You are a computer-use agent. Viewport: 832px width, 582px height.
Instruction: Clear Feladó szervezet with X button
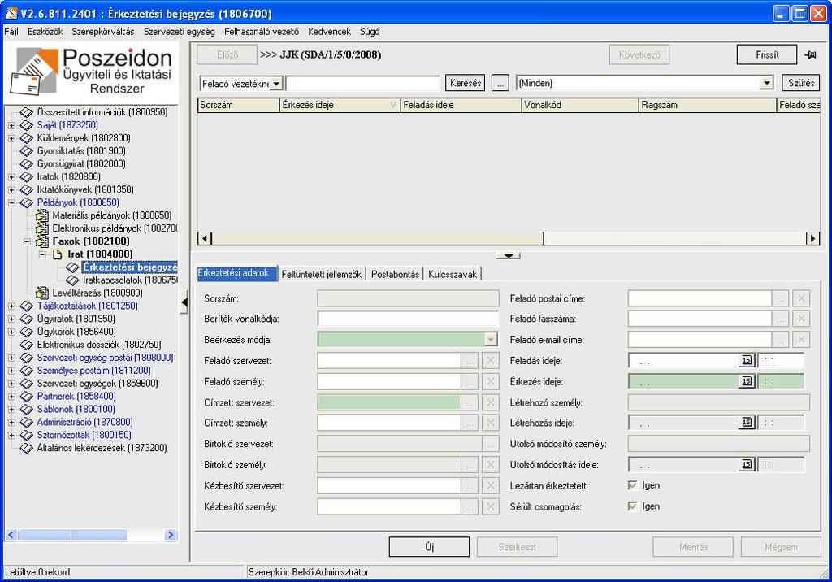pyautogui.click(x=490, y=361)
